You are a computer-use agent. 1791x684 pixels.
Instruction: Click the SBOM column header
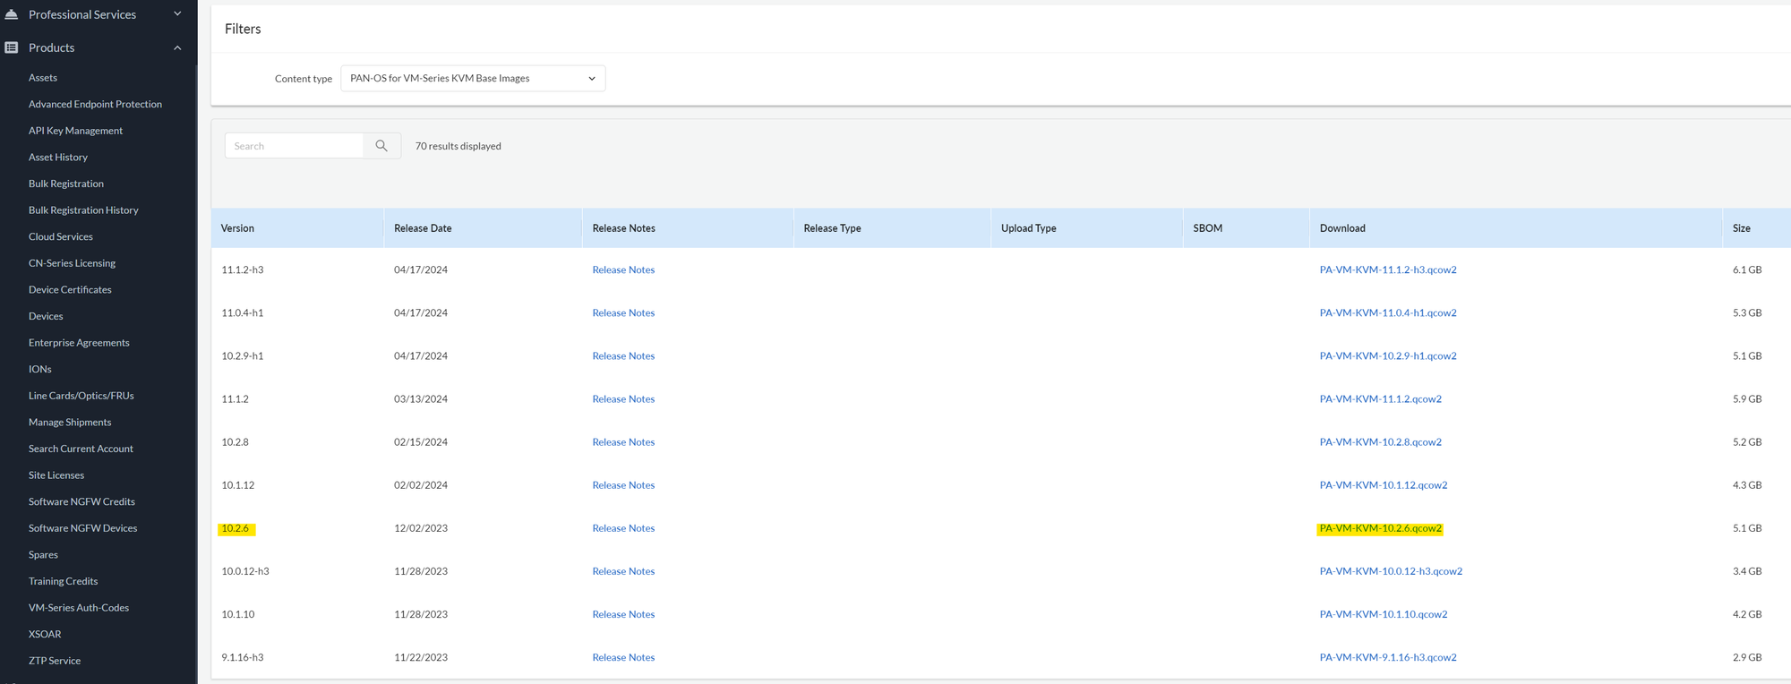coord(1208,228)
